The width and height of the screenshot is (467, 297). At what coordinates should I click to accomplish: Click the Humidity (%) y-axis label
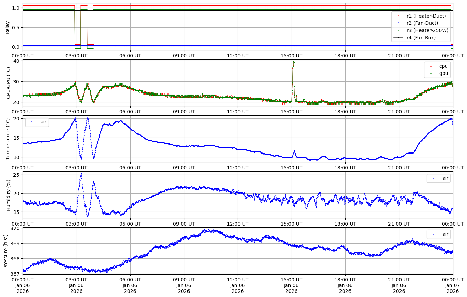coord(8,195)
